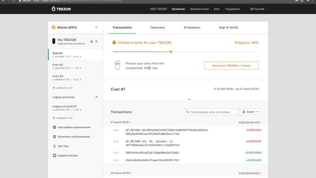Open Поддержка in top navigation
Viewport: 316px width, 178px height.
[233, 9]
